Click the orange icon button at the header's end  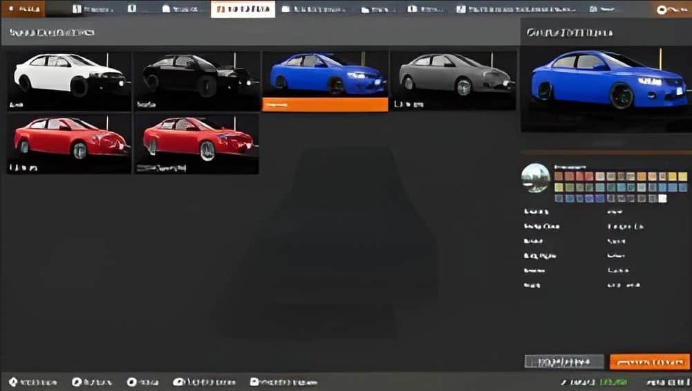click(x=670, y=9)
